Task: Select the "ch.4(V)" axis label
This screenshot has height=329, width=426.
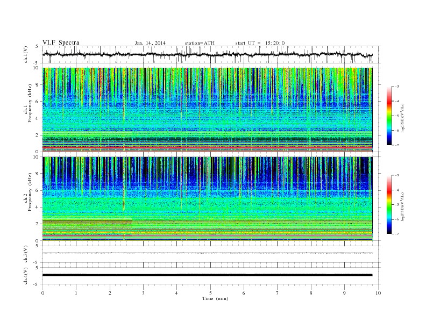Action: tap(26, 276)
